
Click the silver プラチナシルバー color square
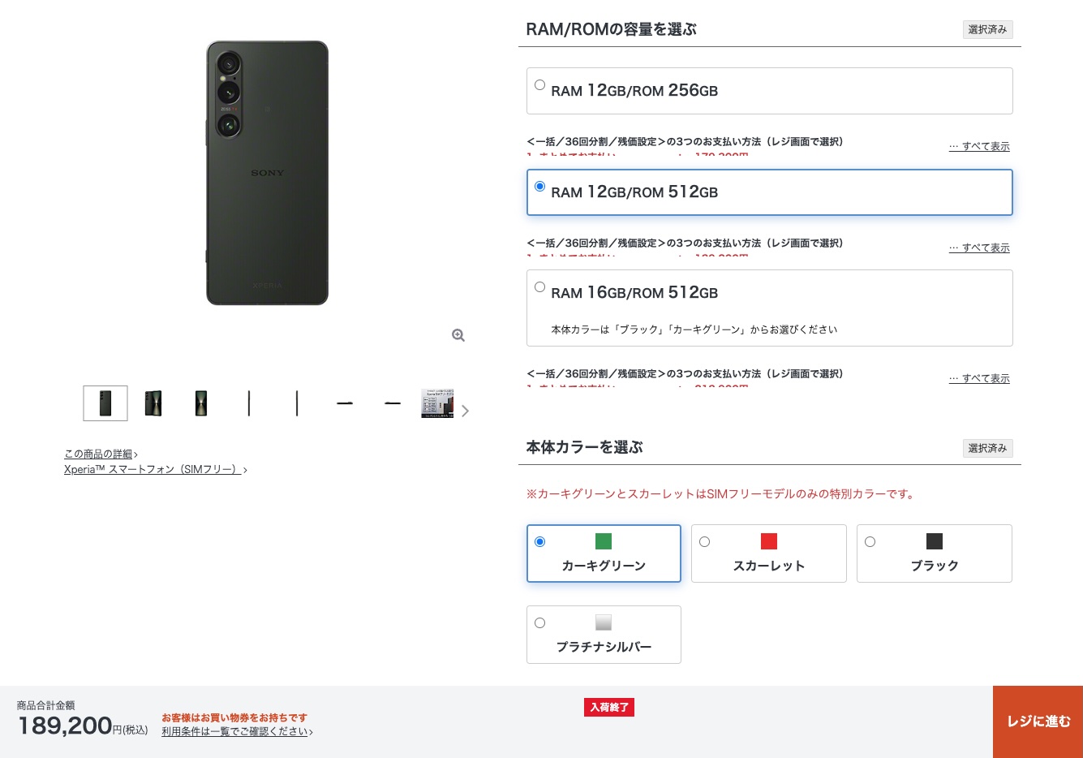point(604,622)
